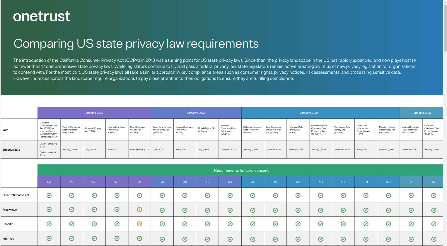Select the orange X icon under UT Freely given
The width and height of the screenshot is (447, 246).
(x=139, y=209)
